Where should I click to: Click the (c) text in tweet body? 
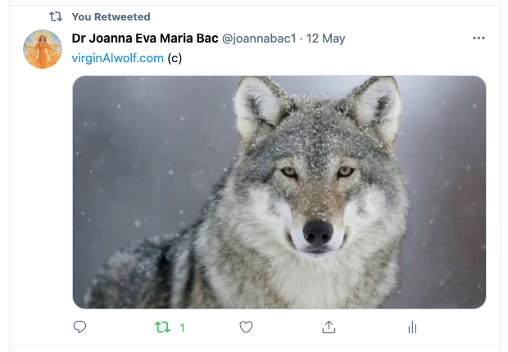[175, 58]
